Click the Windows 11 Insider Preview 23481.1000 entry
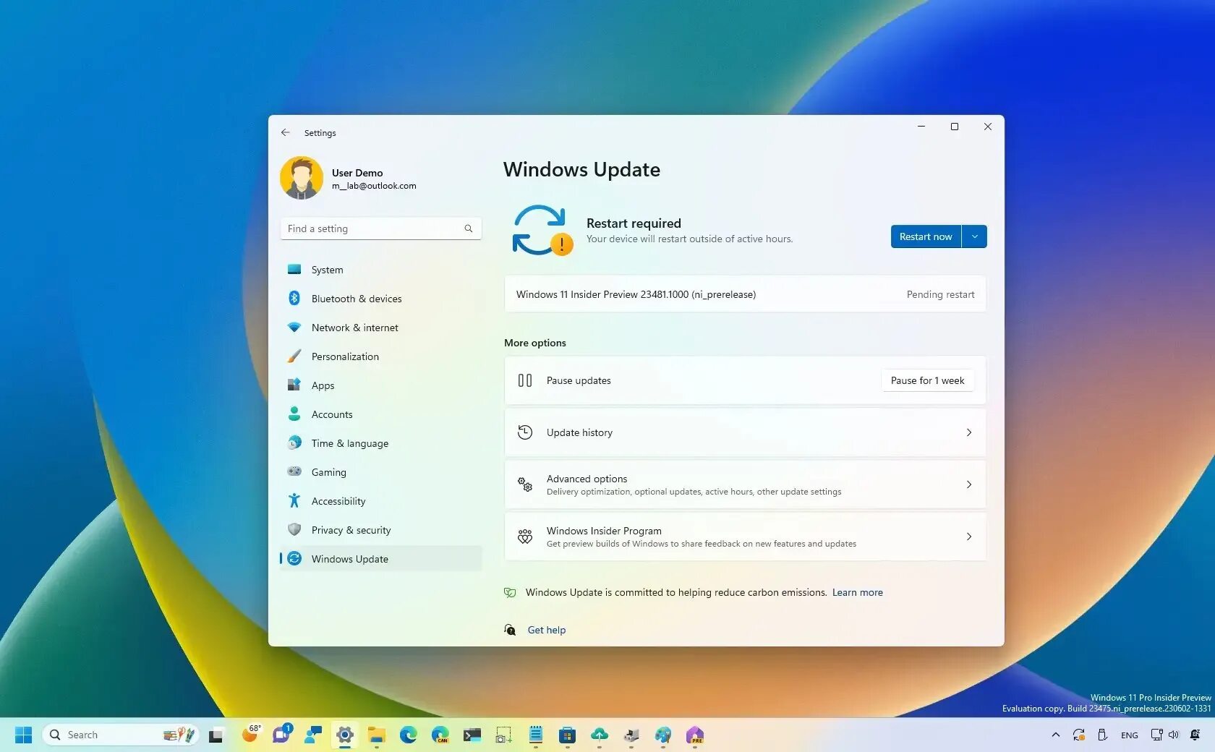Viewport: 1215px width, 752px height. 745,294
